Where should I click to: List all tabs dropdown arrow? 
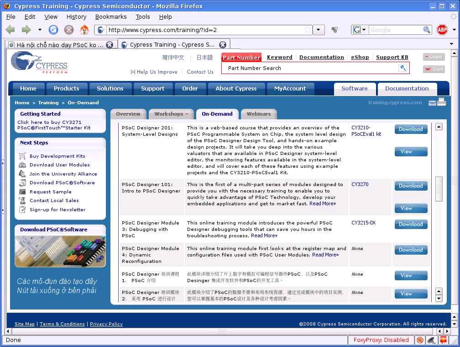452,44
